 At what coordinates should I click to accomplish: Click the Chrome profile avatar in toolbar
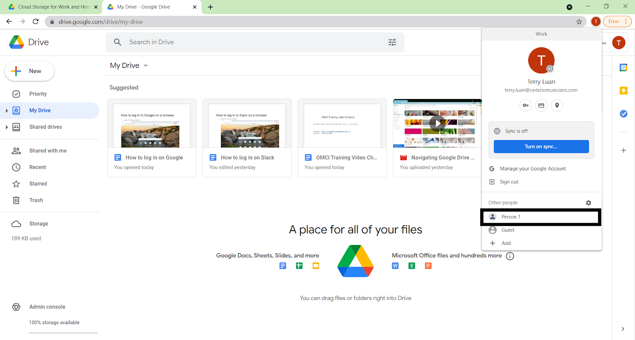click(595, 21)
